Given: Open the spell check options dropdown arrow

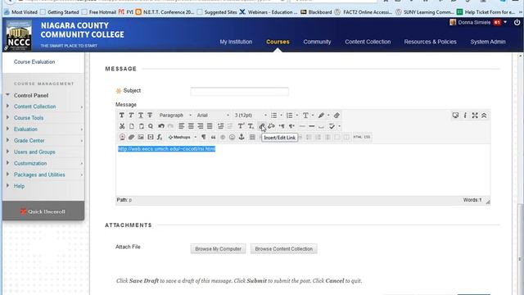Looking at the screenshot, I should point(339,126).
